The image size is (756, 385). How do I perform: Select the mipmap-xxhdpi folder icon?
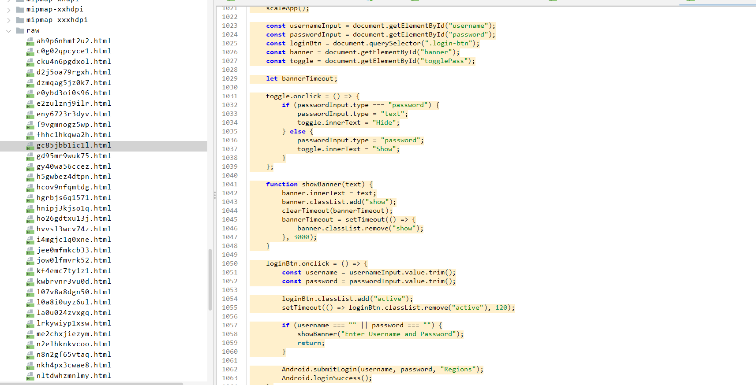click(20, 9)
